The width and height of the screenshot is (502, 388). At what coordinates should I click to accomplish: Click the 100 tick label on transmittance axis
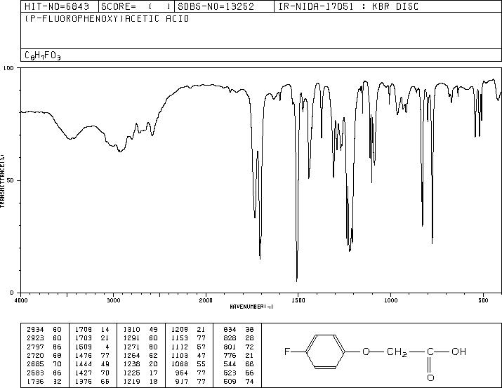click(8, 68)
